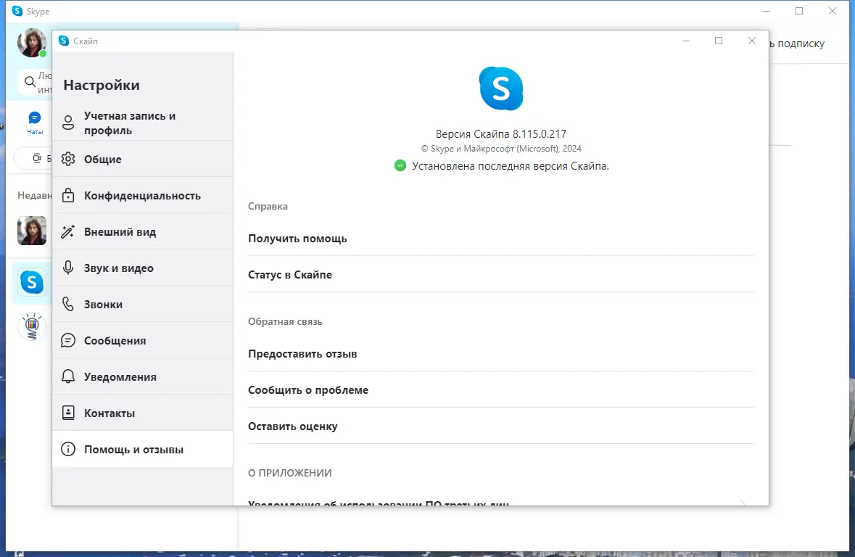Image resolution: width=855 pixels, height=557 pixels.
Task: Open the Сообщения settings section
Action: (143, 340)
